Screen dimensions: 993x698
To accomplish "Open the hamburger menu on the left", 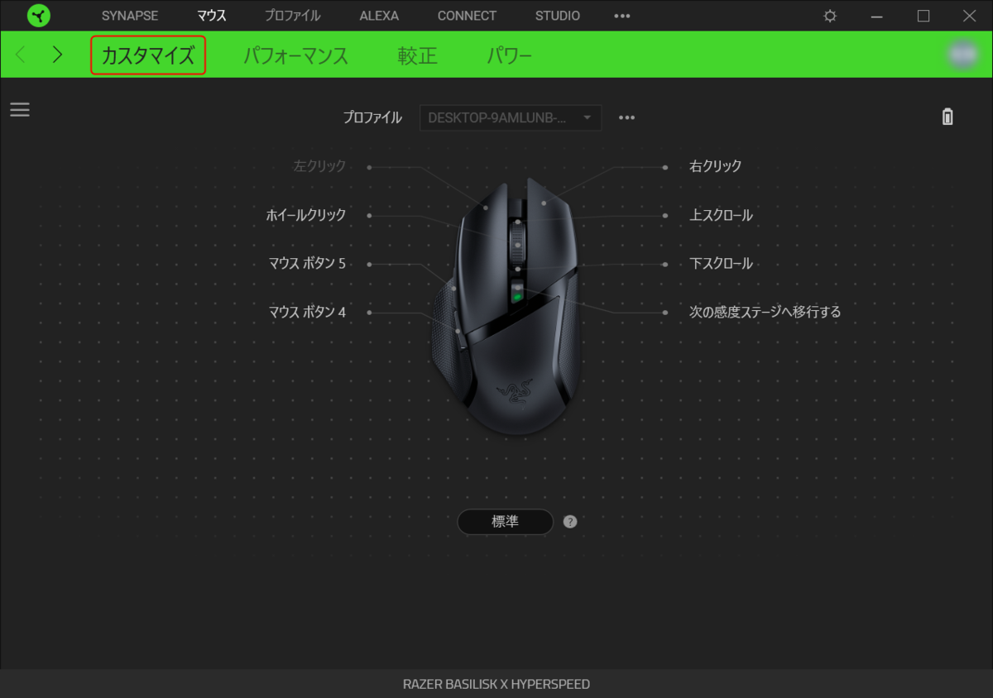I will point(20,109).
